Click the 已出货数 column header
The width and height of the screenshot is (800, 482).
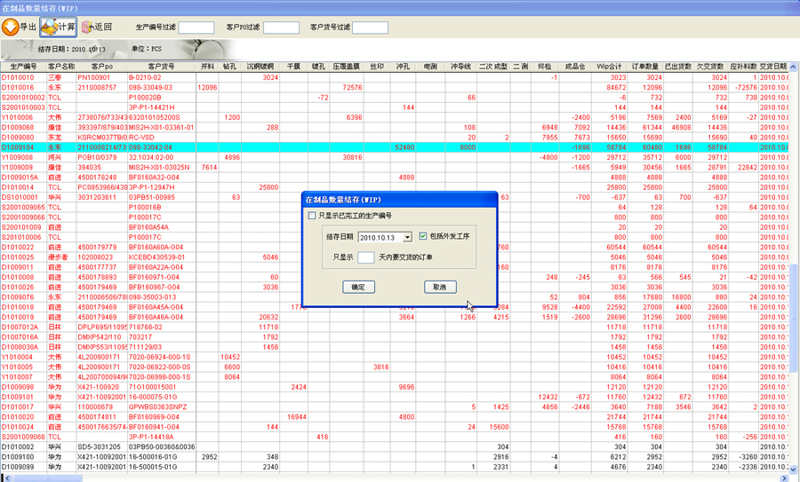pos(678,67)
